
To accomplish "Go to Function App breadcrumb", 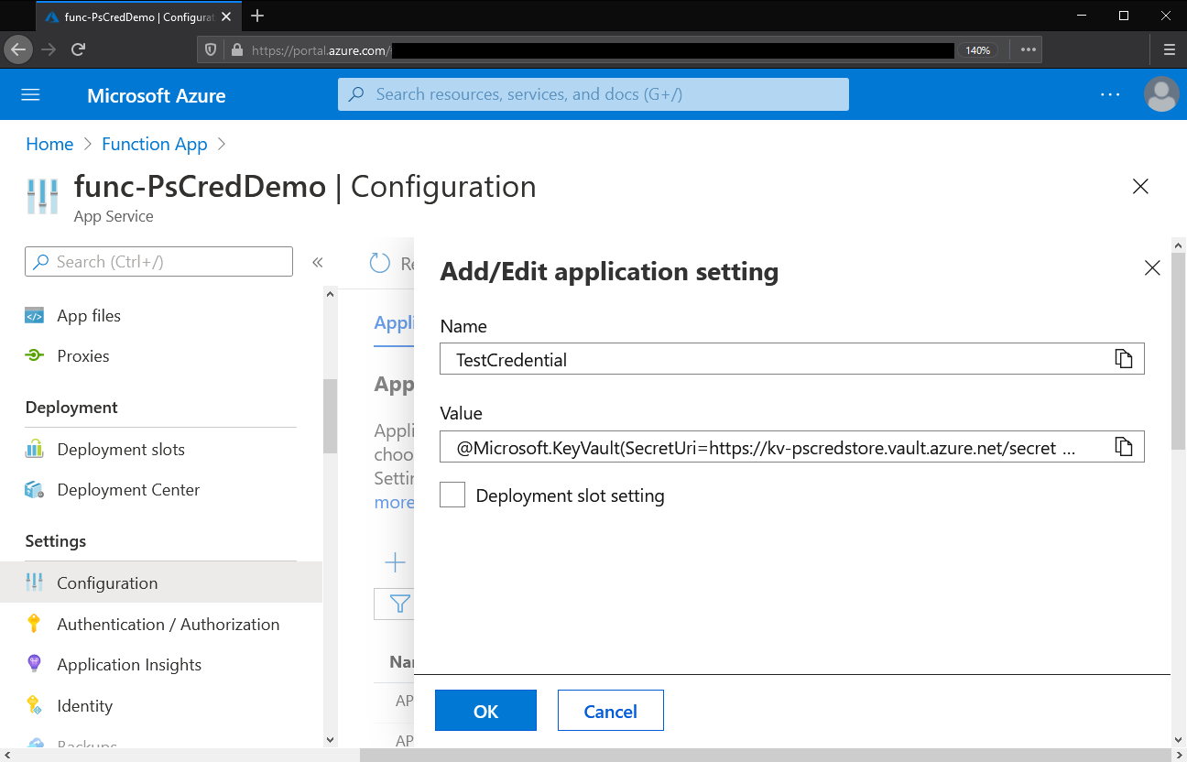I will 155,144.
